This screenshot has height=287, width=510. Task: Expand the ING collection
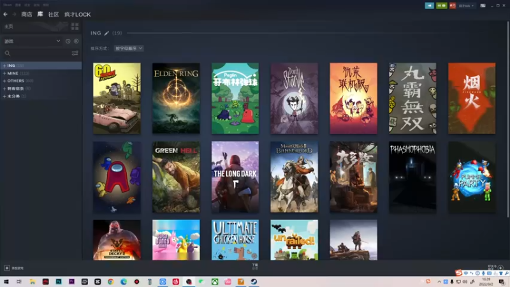4,66
